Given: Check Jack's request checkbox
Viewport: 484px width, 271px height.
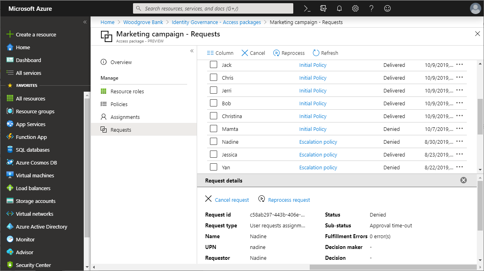Looking at the screenshot, I should pyautogui.click(x=214, y=64).
